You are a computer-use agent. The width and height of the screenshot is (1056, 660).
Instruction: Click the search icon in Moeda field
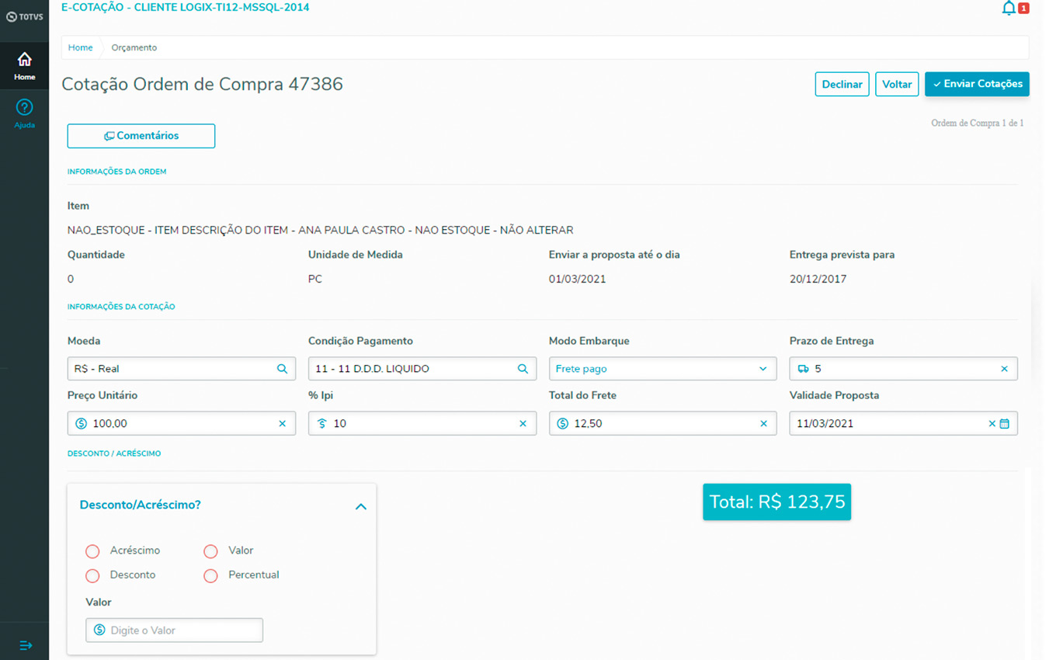click(x=283, y=369)
